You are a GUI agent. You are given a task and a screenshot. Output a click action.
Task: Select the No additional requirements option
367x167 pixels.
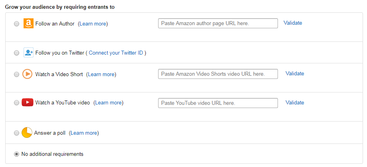(16, 154)
